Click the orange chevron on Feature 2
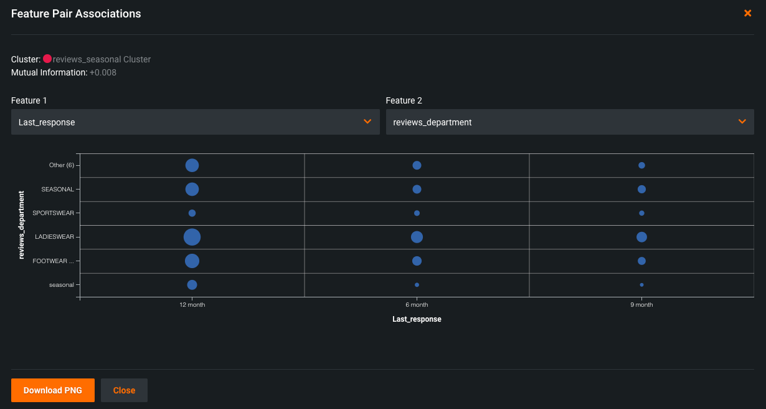This screenshot has width=766, height=409. tap(742, 122)
